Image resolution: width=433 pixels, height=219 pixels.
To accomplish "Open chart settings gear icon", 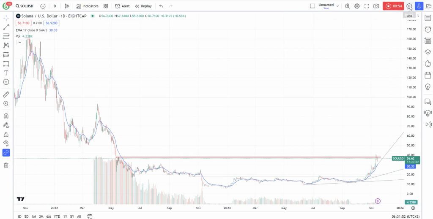I will [x=357, y=6].
